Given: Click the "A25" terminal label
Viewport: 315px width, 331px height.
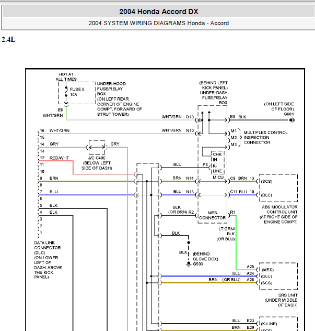Looking at the screenshot, I should (x=250, y=267).
